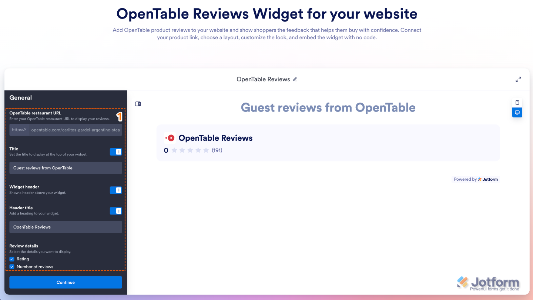Click the preview heading Guest reviews from OpenTable
The height and width of the screenshot is (300, 533).
(328, 107)
